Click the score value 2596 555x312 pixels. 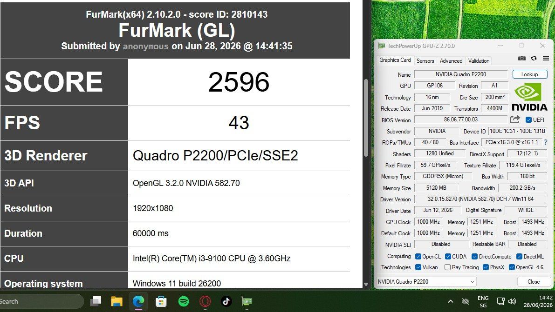[x=239, y=82]
